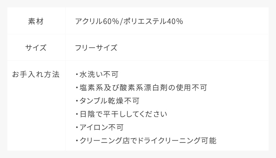The image size is (276, 158).
Task: Select the フリーサイズ value text
Action: click(x=96, y=48)
